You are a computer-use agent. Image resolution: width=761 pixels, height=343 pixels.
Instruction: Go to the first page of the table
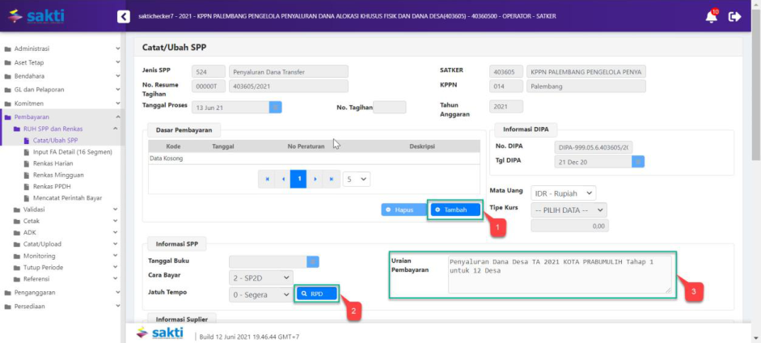(267, 179)
